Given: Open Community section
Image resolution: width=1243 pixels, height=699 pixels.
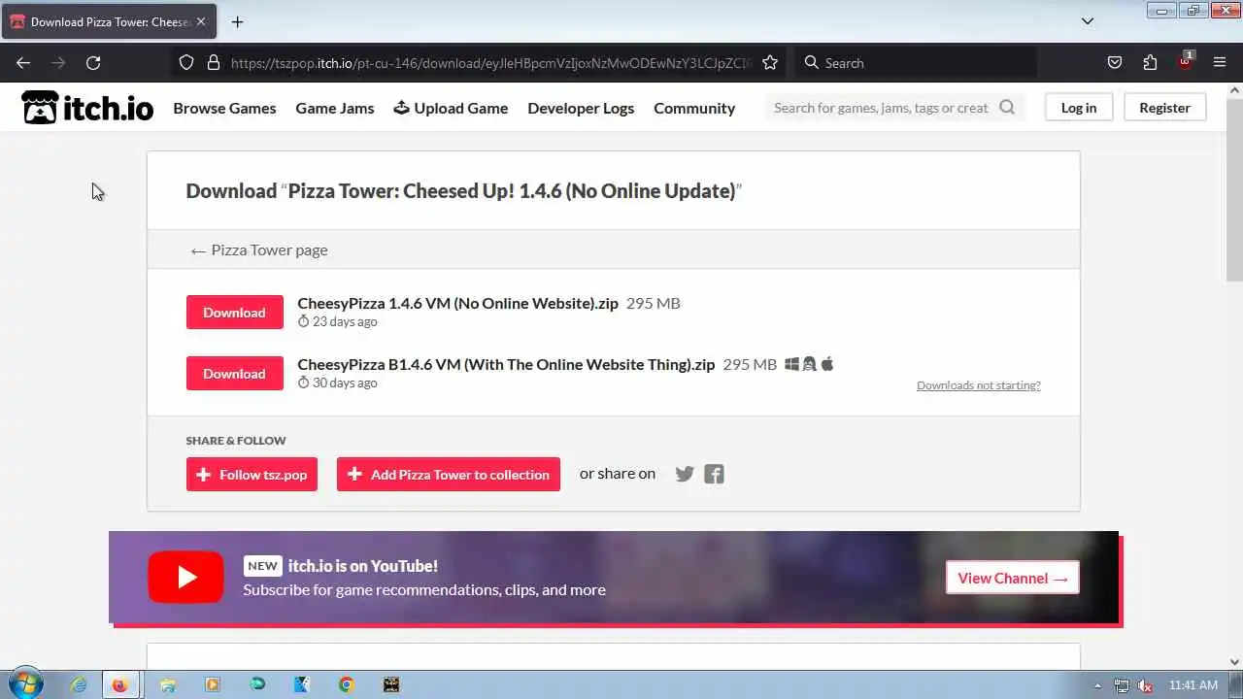Looking at the screenshot, I should click(x=694, y=108).
